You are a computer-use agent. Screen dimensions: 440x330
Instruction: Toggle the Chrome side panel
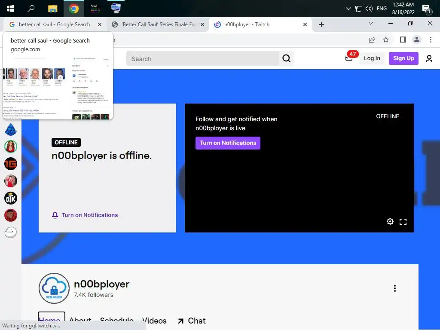click(x=403, y=40)
